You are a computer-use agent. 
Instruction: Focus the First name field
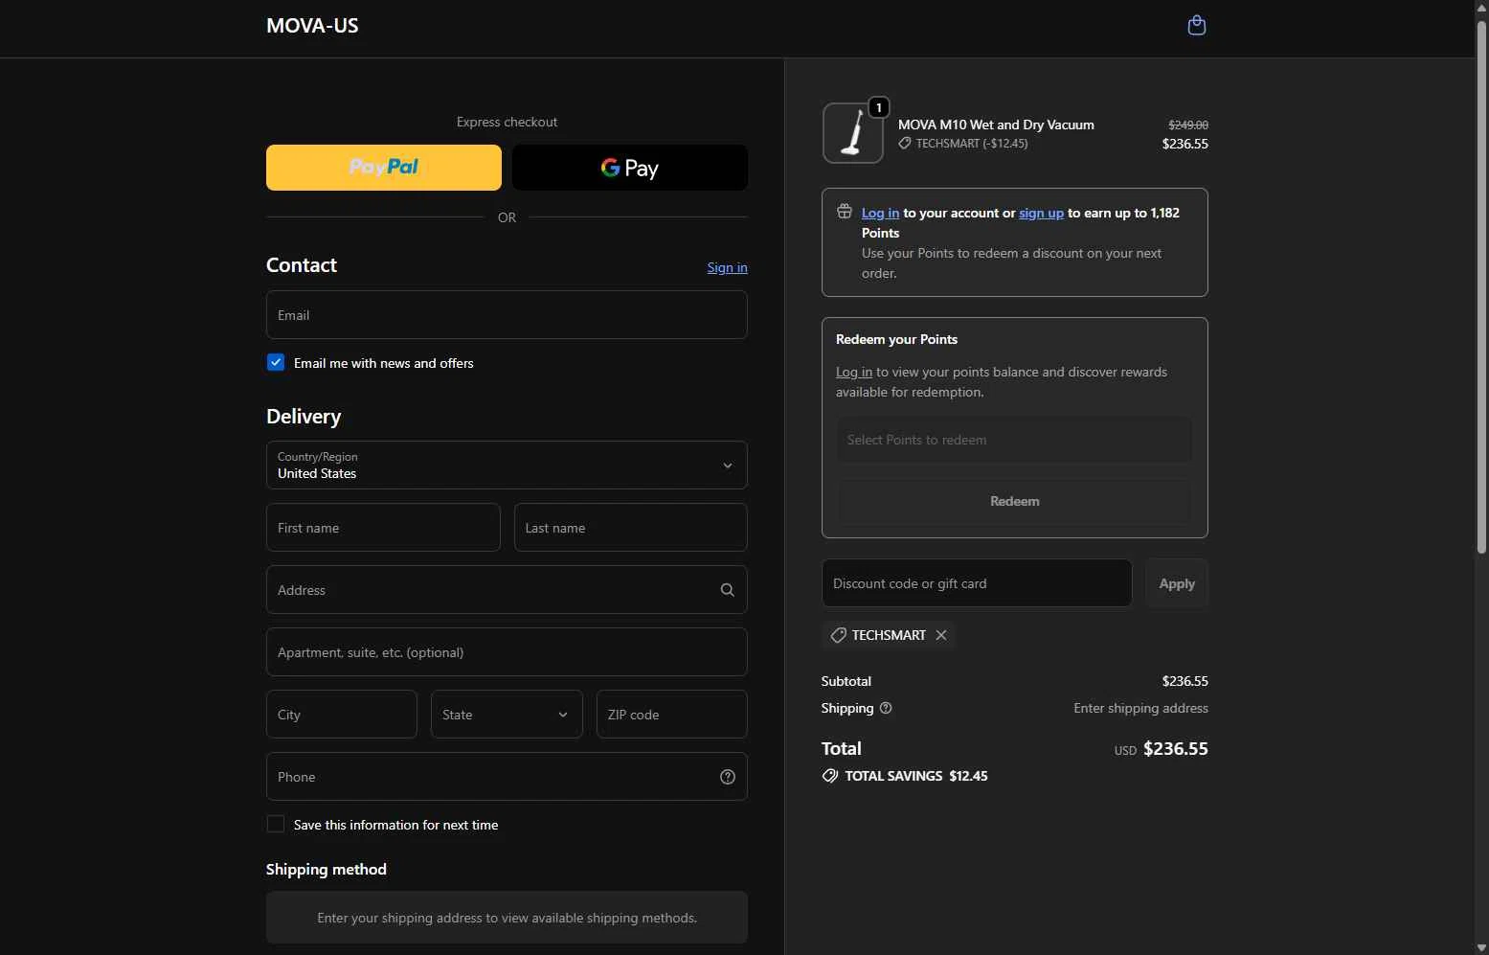pos(383,528)
